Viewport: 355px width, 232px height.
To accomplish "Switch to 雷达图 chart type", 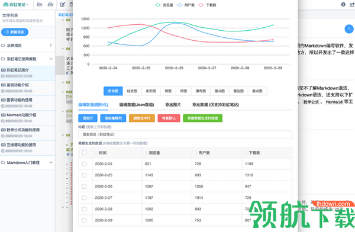I will [238, 91].
